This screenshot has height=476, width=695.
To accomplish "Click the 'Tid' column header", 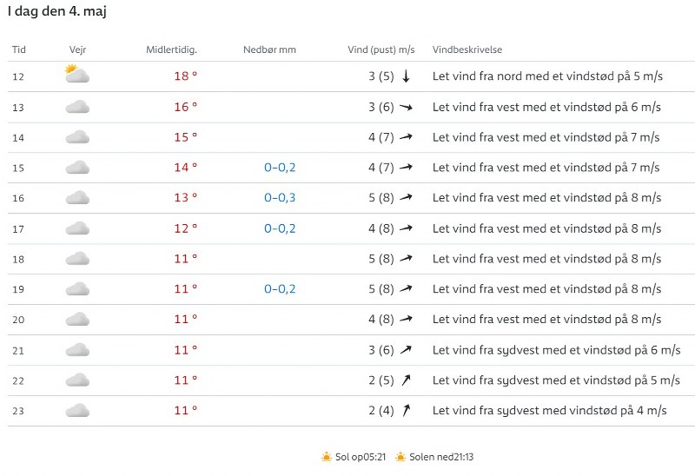I will click(19, 50).
